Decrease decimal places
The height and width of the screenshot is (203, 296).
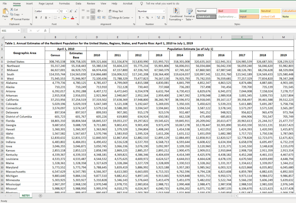(x=163, y=17)
